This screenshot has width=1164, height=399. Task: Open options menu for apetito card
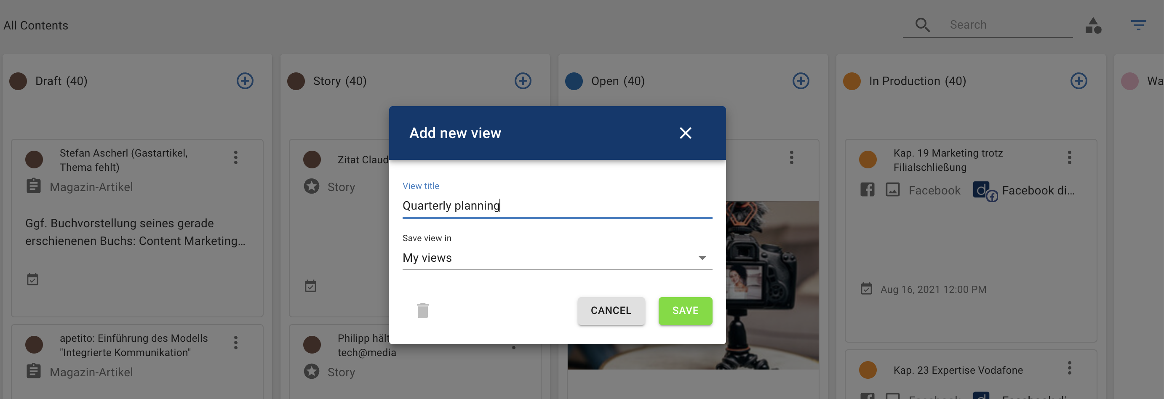[235, 343]
